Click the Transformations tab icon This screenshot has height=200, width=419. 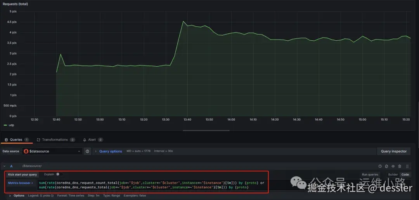[x=38, y=140]
